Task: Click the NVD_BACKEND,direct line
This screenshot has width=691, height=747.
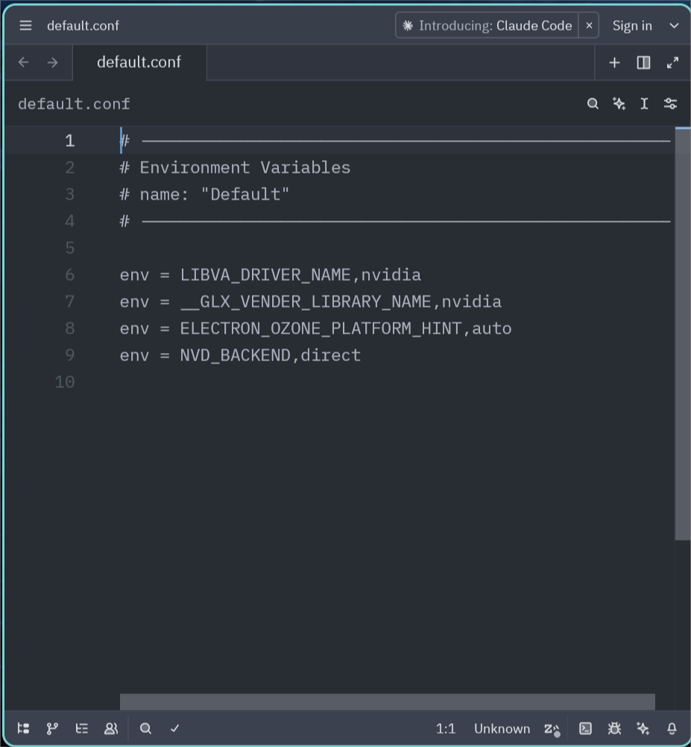Action: click(240, 355)
